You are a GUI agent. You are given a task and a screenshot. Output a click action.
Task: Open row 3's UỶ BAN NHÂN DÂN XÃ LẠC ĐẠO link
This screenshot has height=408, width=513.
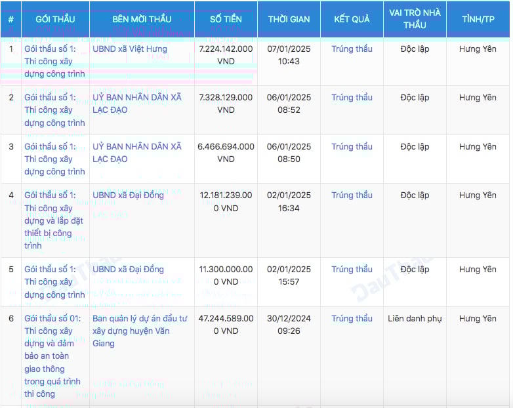[x=136, y=153]
